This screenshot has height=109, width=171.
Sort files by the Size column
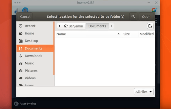point(130,34)
